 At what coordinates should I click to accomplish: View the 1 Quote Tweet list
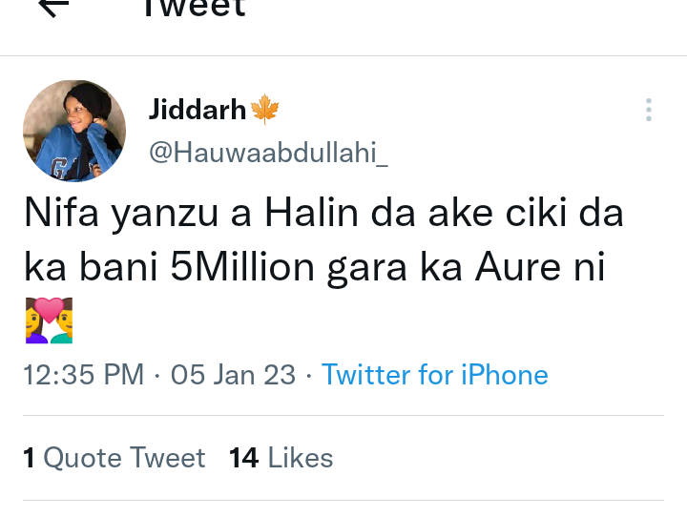point(114,458)
